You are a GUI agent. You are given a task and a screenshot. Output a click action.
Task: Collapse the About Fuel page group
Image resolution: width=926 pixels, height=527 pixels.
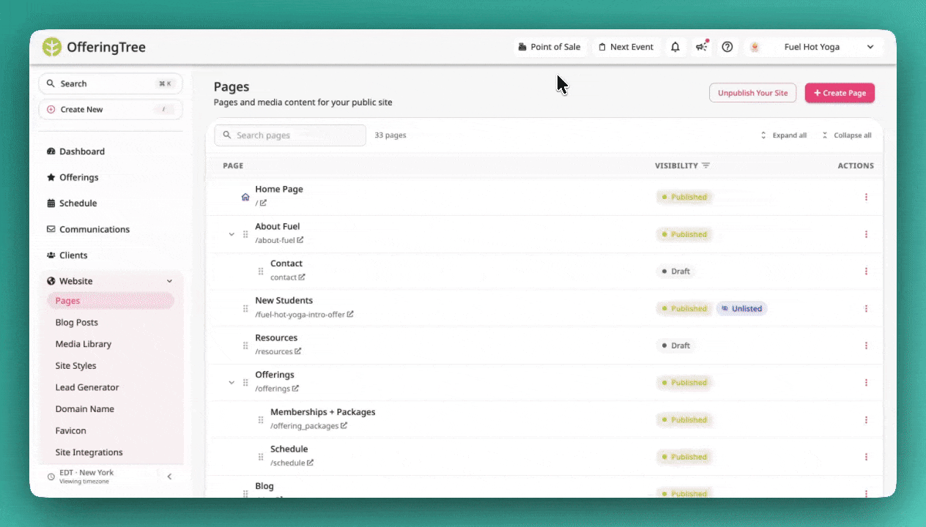231,234
